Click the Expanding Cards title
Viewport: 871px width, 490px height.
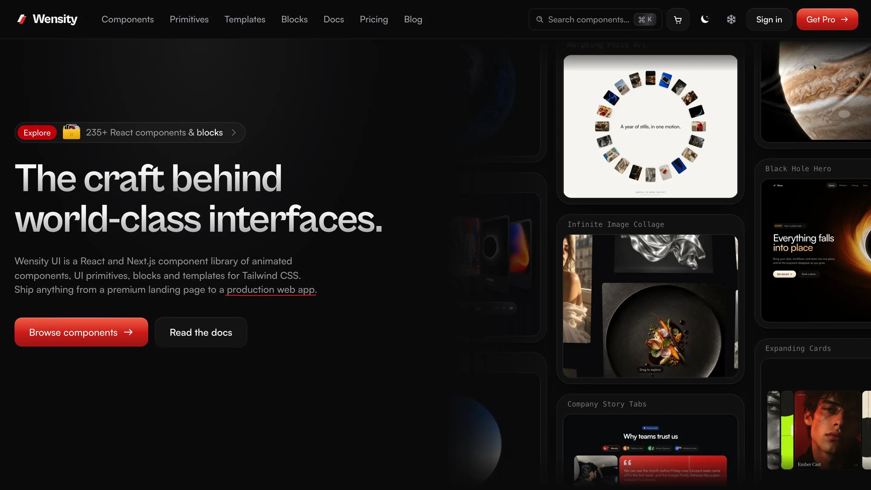pos(798,348)
